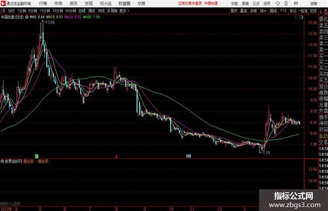Image resolution: width=328 pixels, height=211 pixels.
Task: Open the 资讯 menu
Action: [74, 3]
